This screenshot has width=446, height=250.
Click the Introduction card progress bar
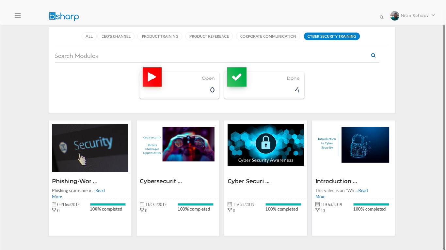(371, 204)
